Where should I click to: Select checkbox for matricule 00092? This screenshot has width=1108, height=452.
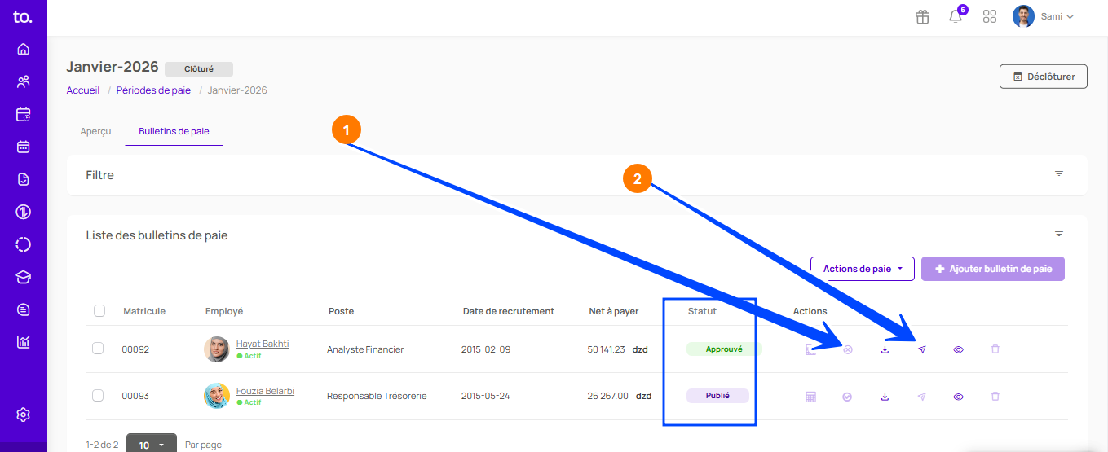[x=98, y=349]
